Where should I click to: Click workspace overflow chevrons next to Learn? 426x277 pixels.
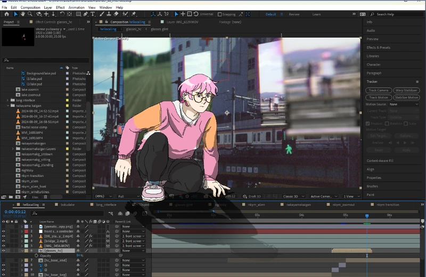(354, 14)
